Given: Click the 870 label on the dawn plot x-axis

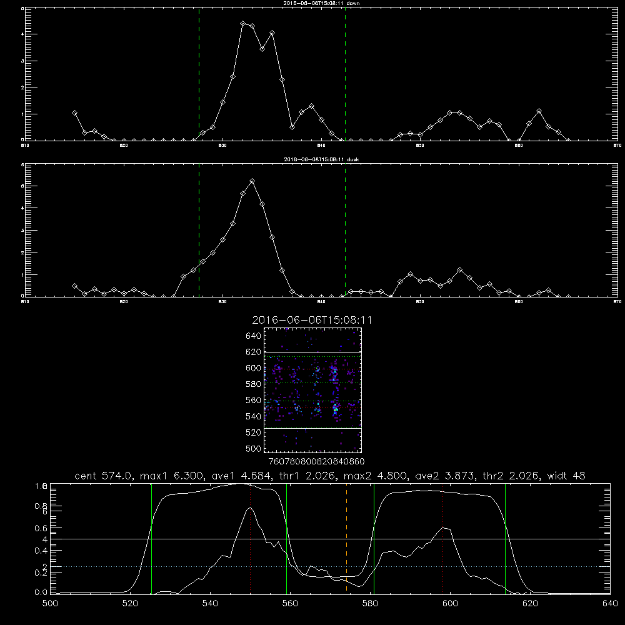Looking at the screenshot, I should pos(617,146).
